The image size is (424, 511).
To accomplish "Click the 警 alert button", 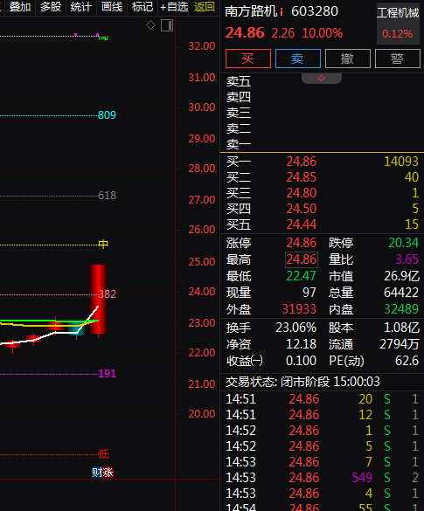I will [x=398, y=59].
